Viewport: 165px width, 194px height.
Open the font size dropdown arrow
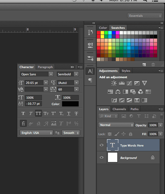pyautogui.click(x=46, y=83)
